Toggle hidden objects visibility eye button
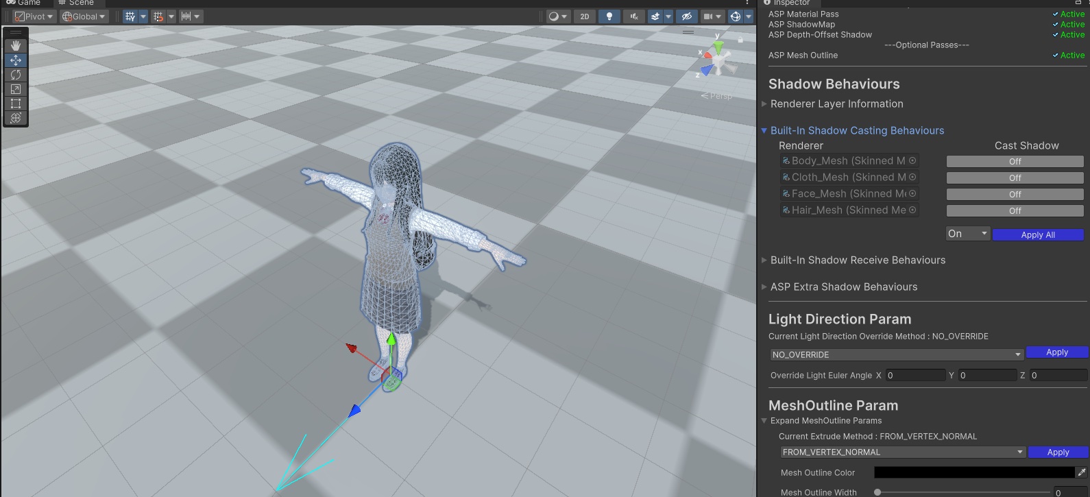1090x497 pixels. click(686, 16)
